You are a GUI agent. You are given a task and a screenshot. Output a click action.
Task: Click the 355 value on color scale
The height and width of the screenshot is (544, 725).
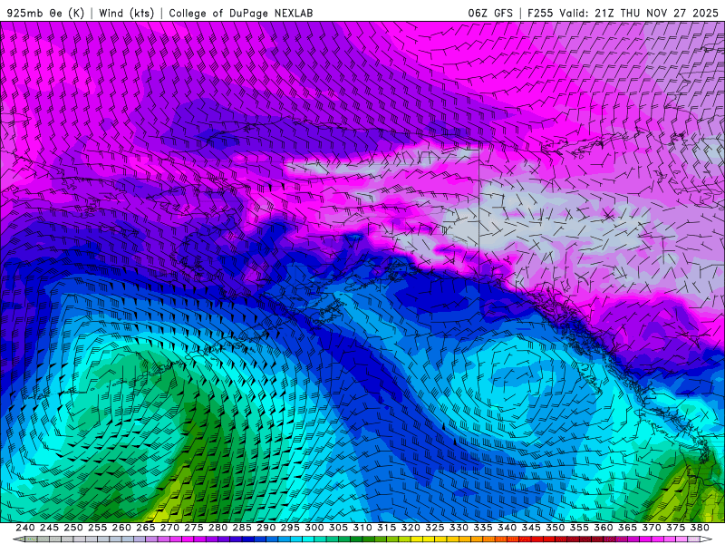pyautogui.click(x=579, y=528)
